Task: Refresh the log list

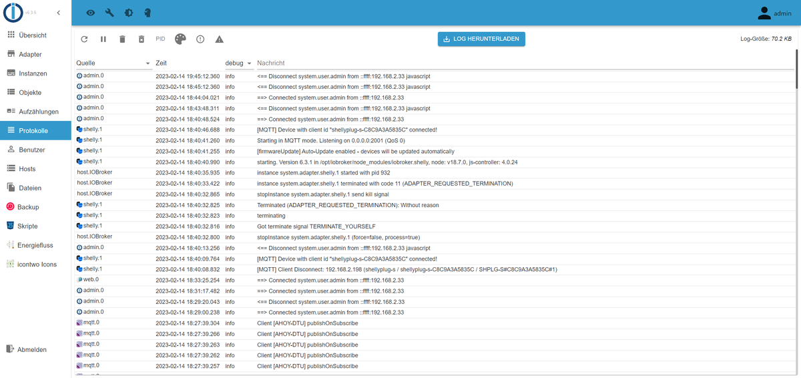Action: [84, 39]
